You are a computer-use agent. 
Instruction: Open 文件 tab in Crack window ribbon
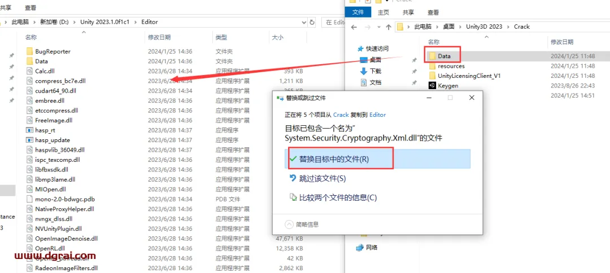[x=358, y=12]
